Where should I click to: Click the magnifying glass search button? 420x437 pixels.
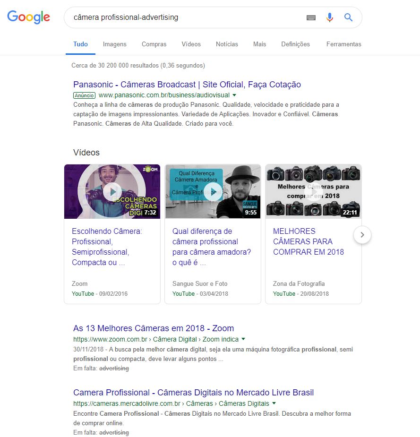click(x=349, y=17)
